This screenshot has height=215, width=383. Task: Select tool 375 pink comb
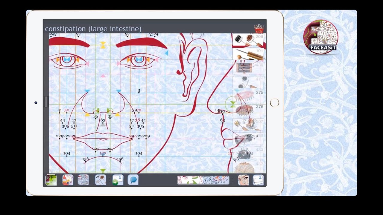pyautogui.click(x=248, y=96)
